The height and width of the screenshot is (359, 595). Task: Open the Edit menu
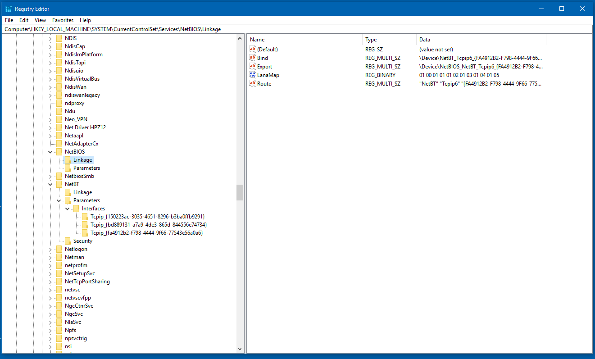click(24, 20)
